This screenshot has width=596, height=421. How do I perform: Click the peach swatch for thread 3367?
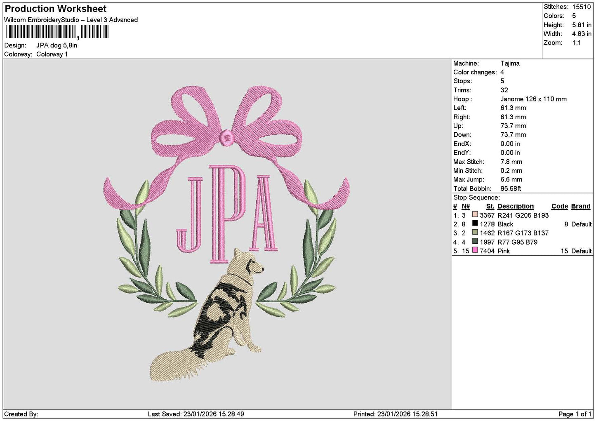(x=475, y=214)
